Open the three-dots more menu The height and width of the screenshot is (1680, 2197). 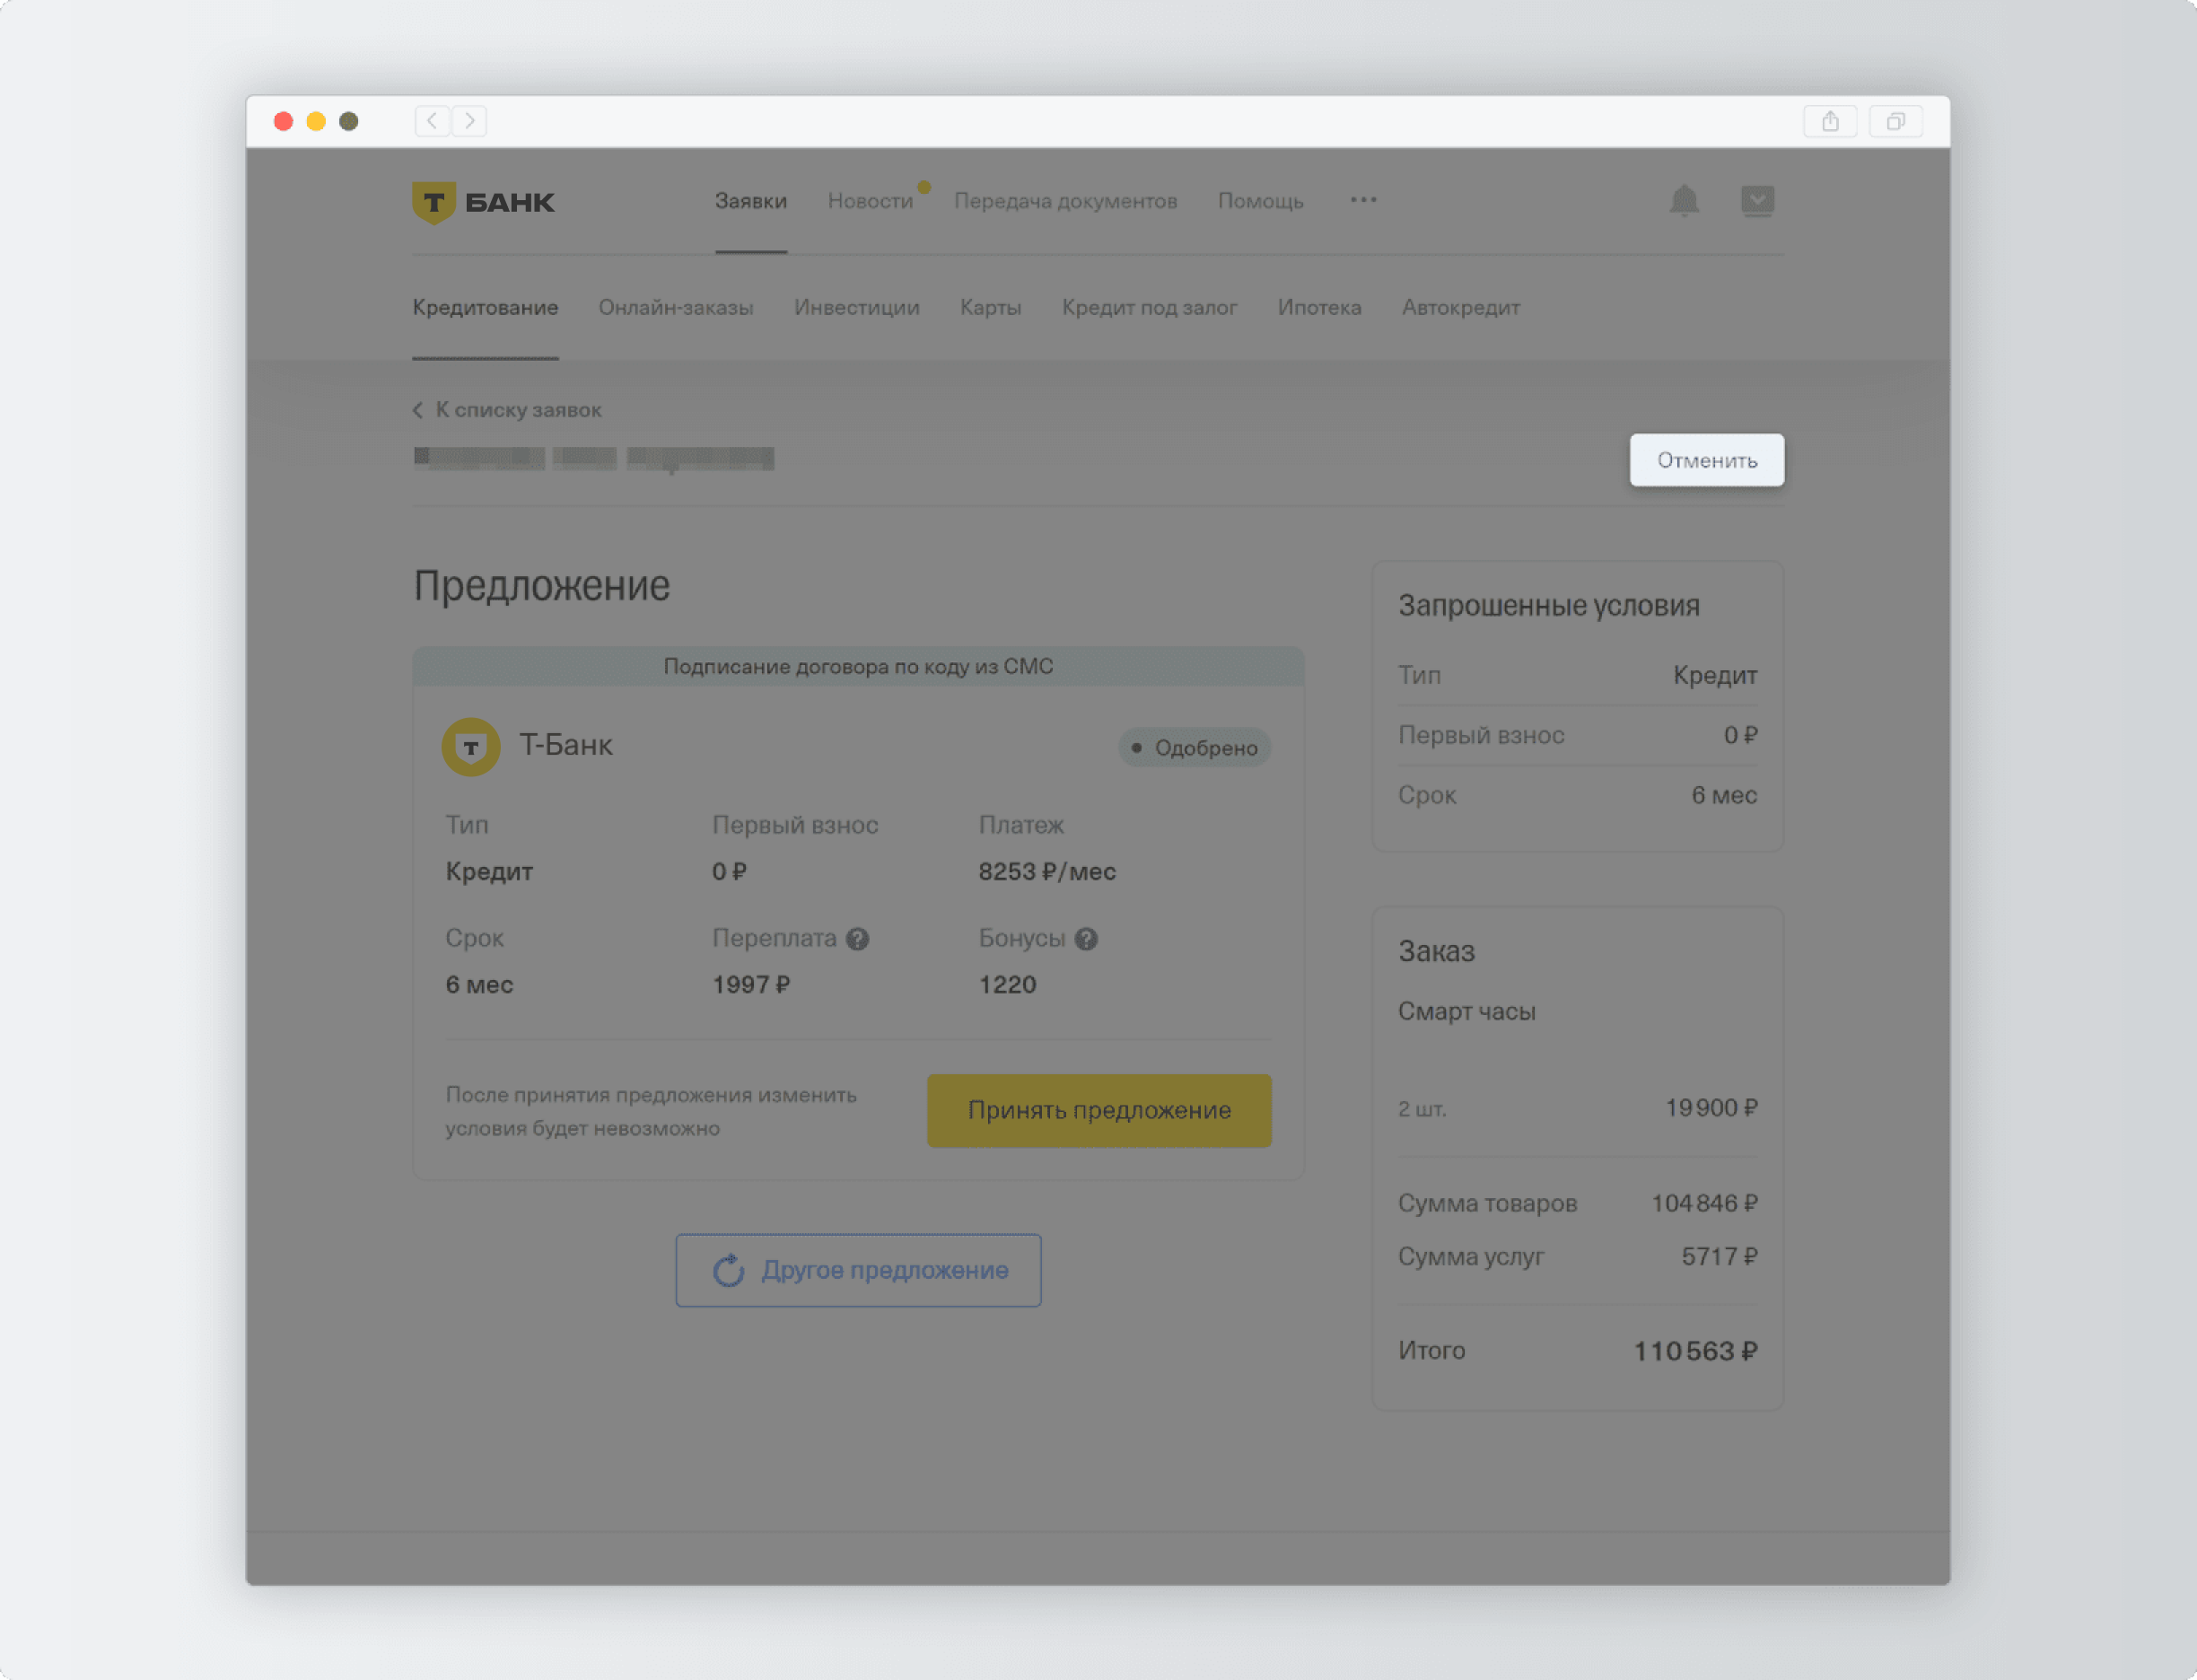click(1363, 200)
